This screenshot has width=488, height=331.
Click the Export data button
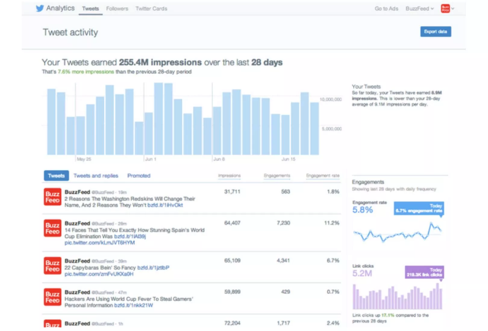pos(436,32)
